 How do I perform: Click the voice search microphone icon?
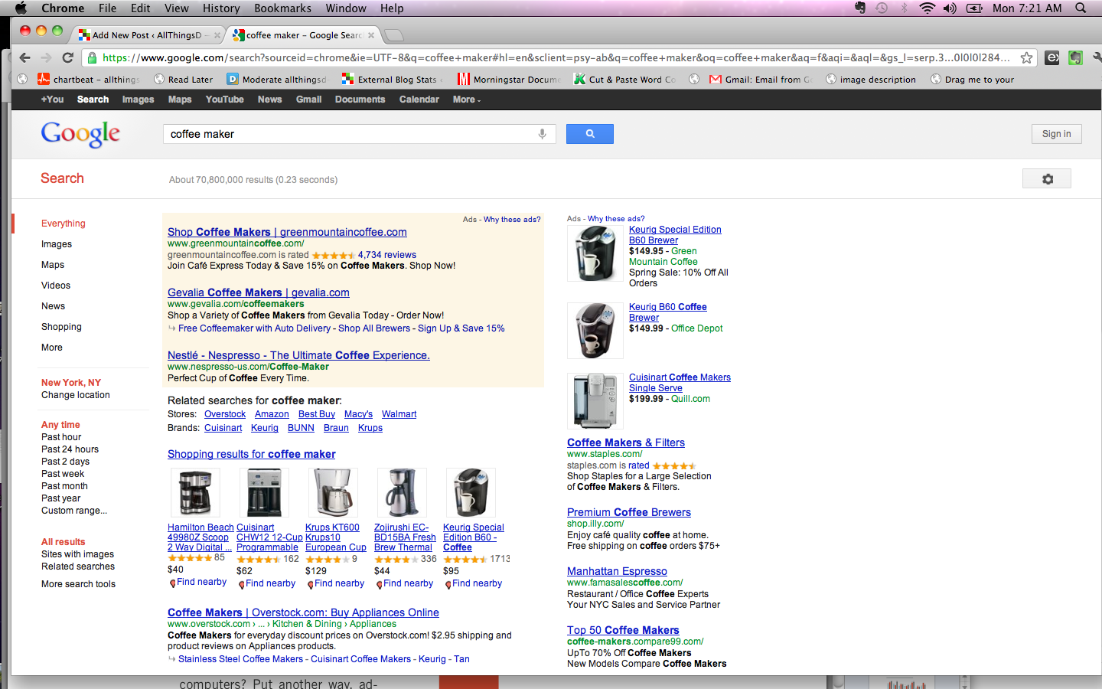pos(543,134)
